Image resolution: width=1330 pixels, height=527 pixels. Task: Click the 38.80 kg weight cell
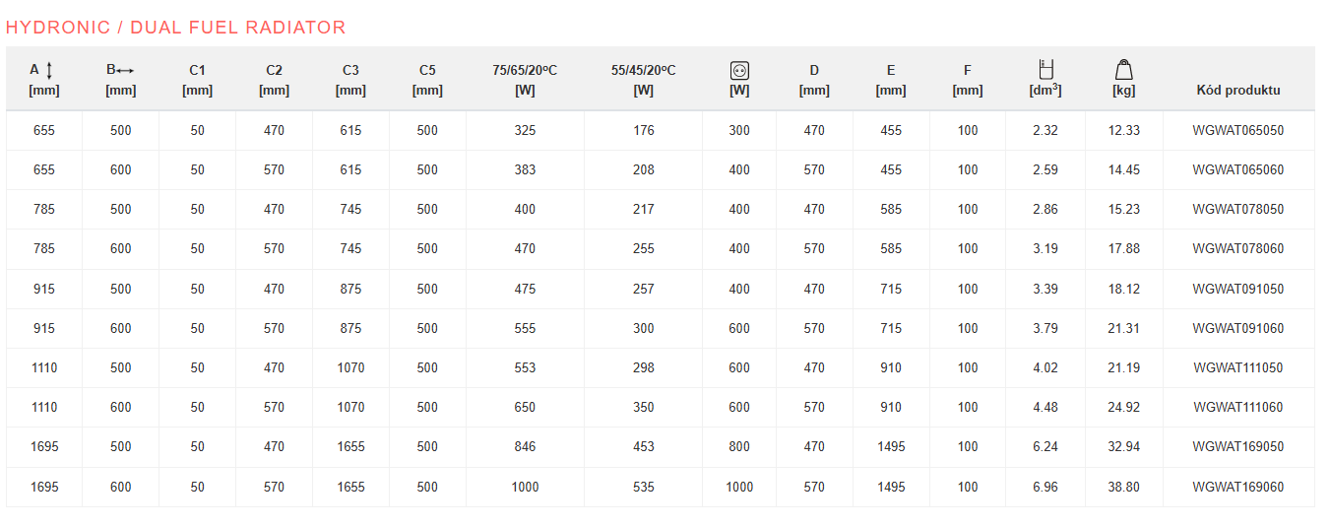pyautogui.click(x=1123, y=487)
